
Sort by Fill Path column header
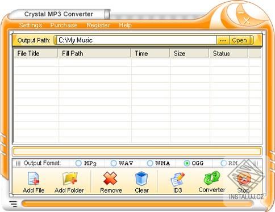click(94, 53)
